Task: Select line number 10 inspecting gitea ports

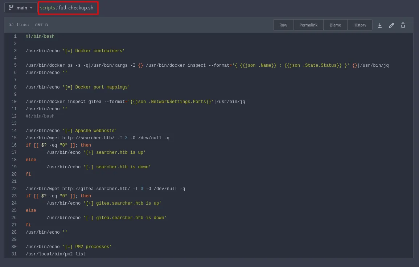Action: (14, 102)
